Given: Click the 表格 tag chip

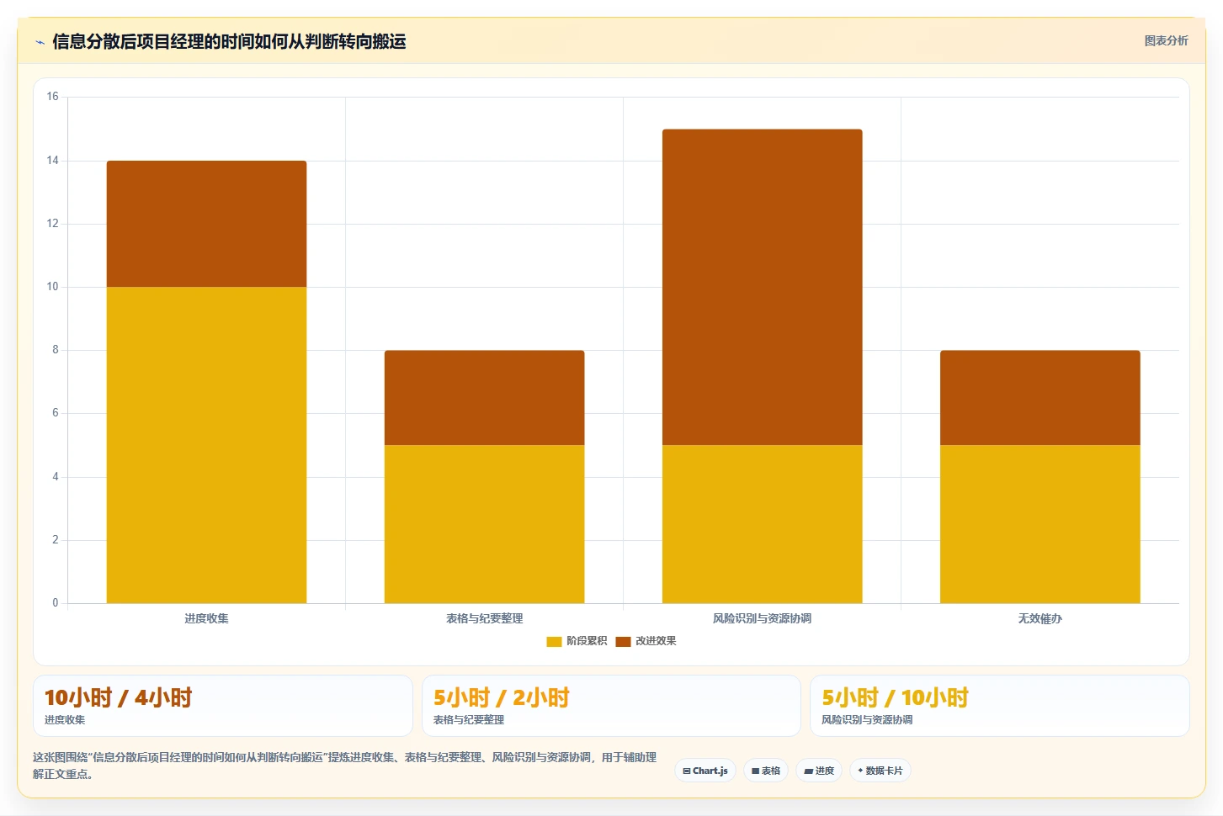Looking at the screenshot, I should click(766, 771).
